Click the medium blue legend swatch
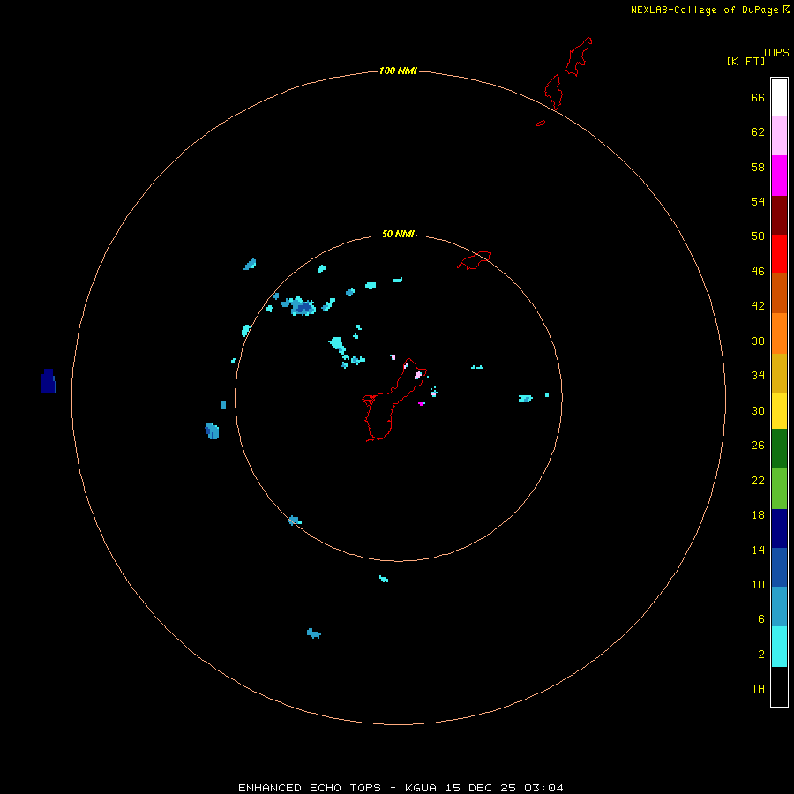794x794 pixels. click(779, 567)
